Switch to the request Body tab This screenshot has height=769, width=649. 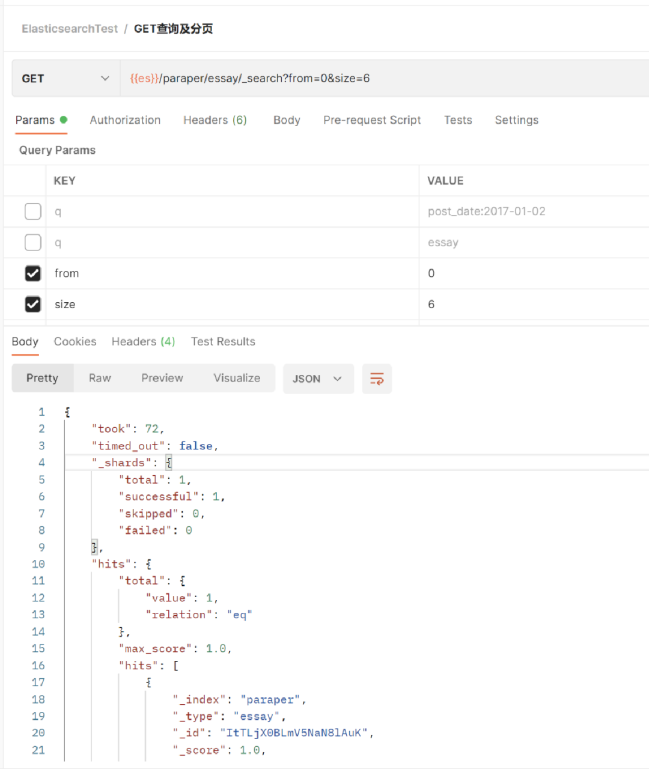pyautogui.click(x=287, y=120)
